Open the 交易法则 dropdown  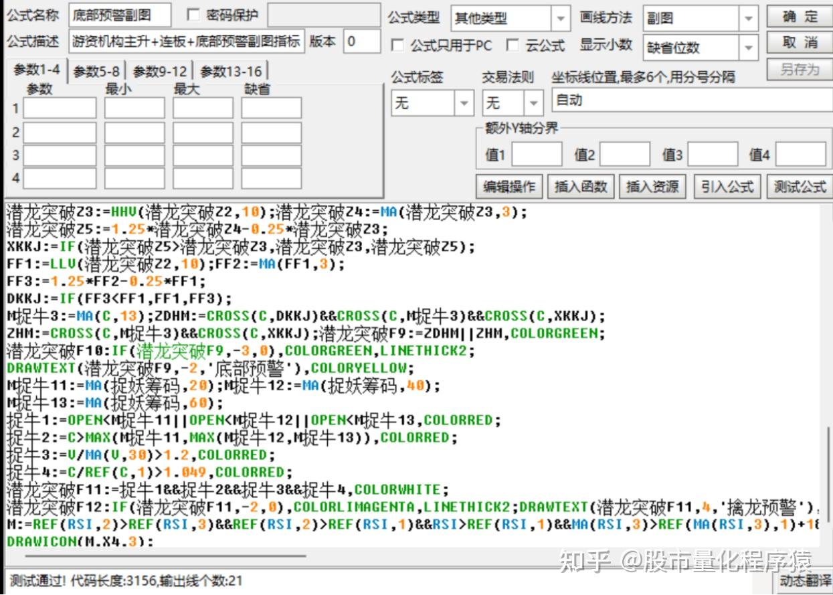coord(534,103)
